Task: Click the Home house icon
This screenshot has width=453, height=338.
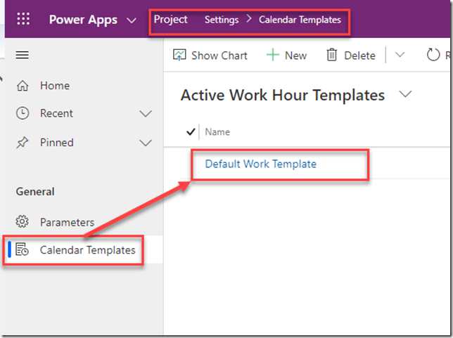Action: (x=23, y=86)
